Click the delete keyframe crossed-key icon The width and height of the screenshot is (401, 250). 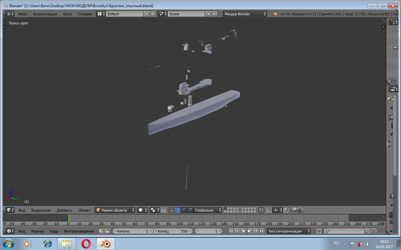pos(374,231)
